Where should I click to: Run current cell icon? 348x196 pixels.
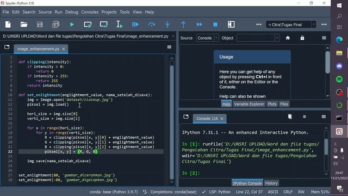88,24
